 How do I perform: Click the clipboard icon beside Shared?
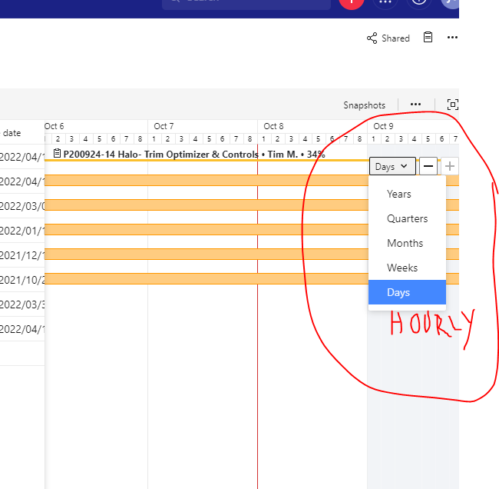pos(428,38)
